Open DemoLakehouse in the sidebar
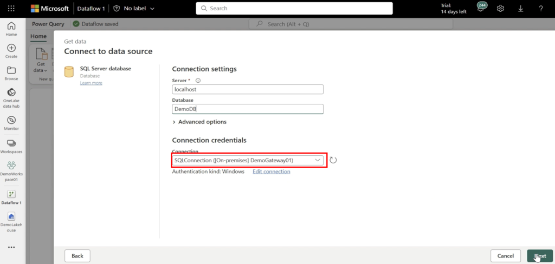555x264 pixels. pos(11,222)
